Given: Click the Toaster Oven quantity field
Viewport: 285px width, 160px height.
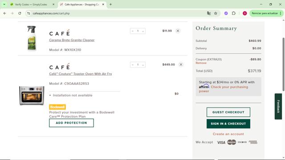Looking at the screenshot, I should [138, 65].
